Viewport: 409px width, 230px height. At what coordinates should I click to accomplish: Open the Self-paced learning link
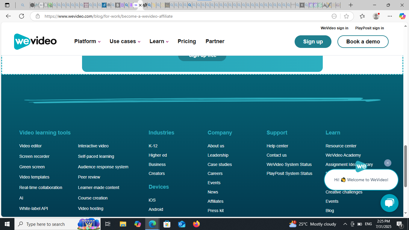point(96,156)
